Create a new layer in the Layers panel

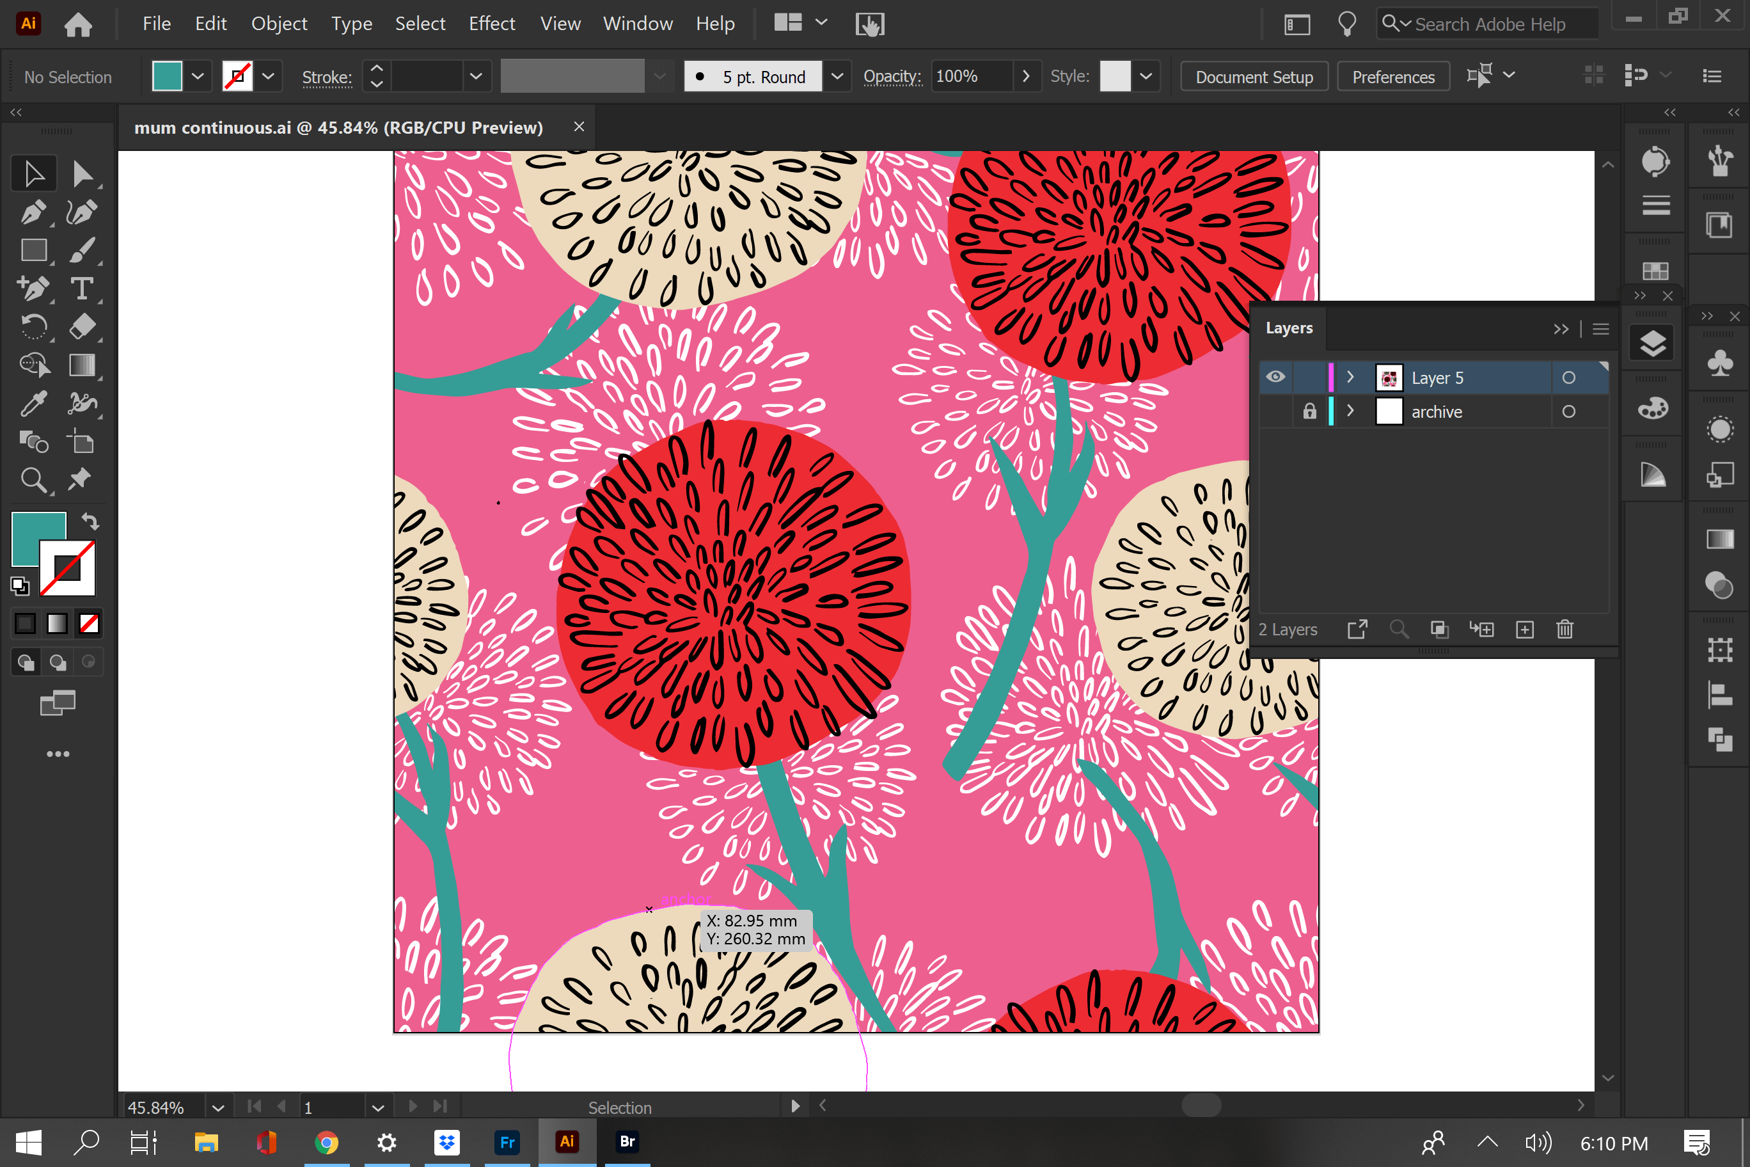click(1525, 629)
